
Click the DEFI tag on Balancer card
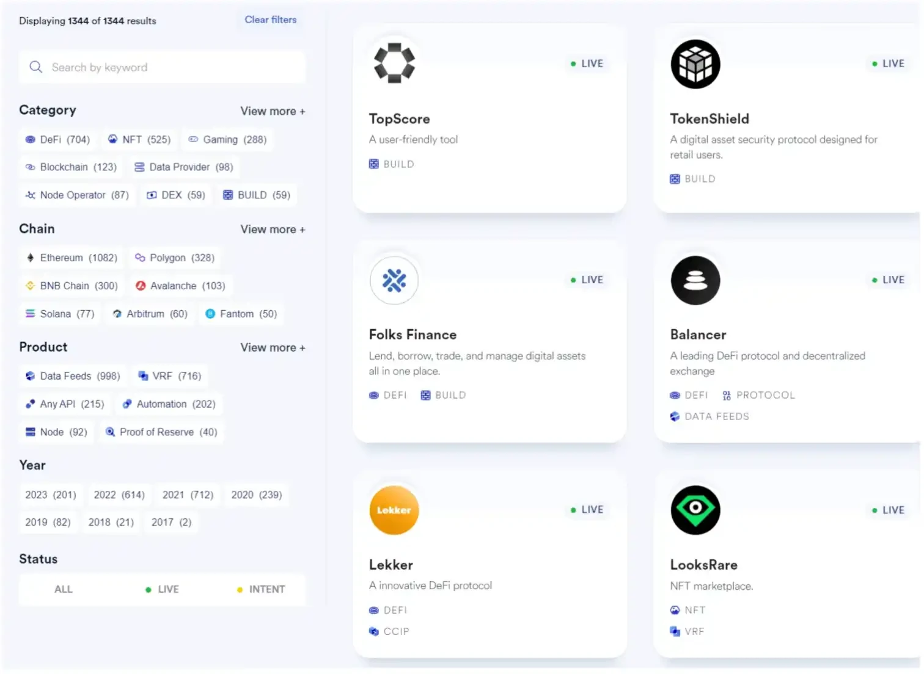[x=689, y=396]
